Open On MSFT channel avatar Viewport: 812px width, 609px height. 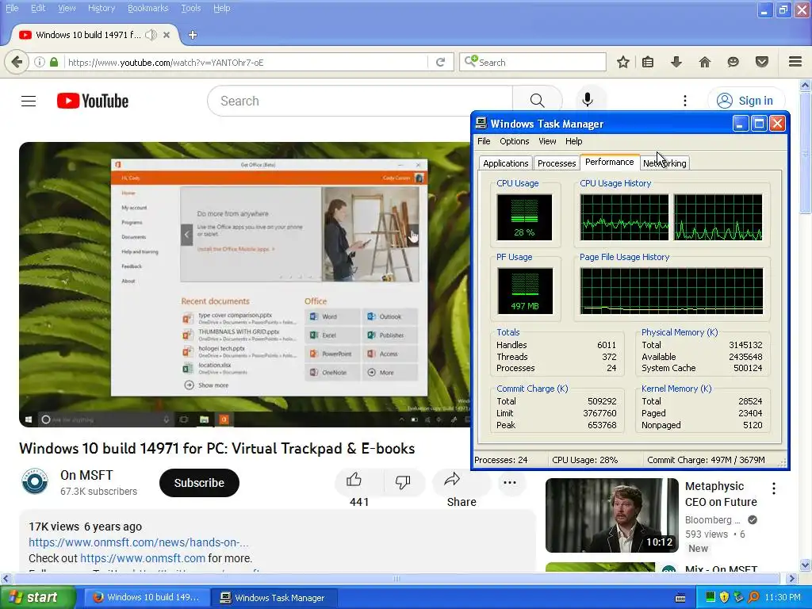coord(35,481)
